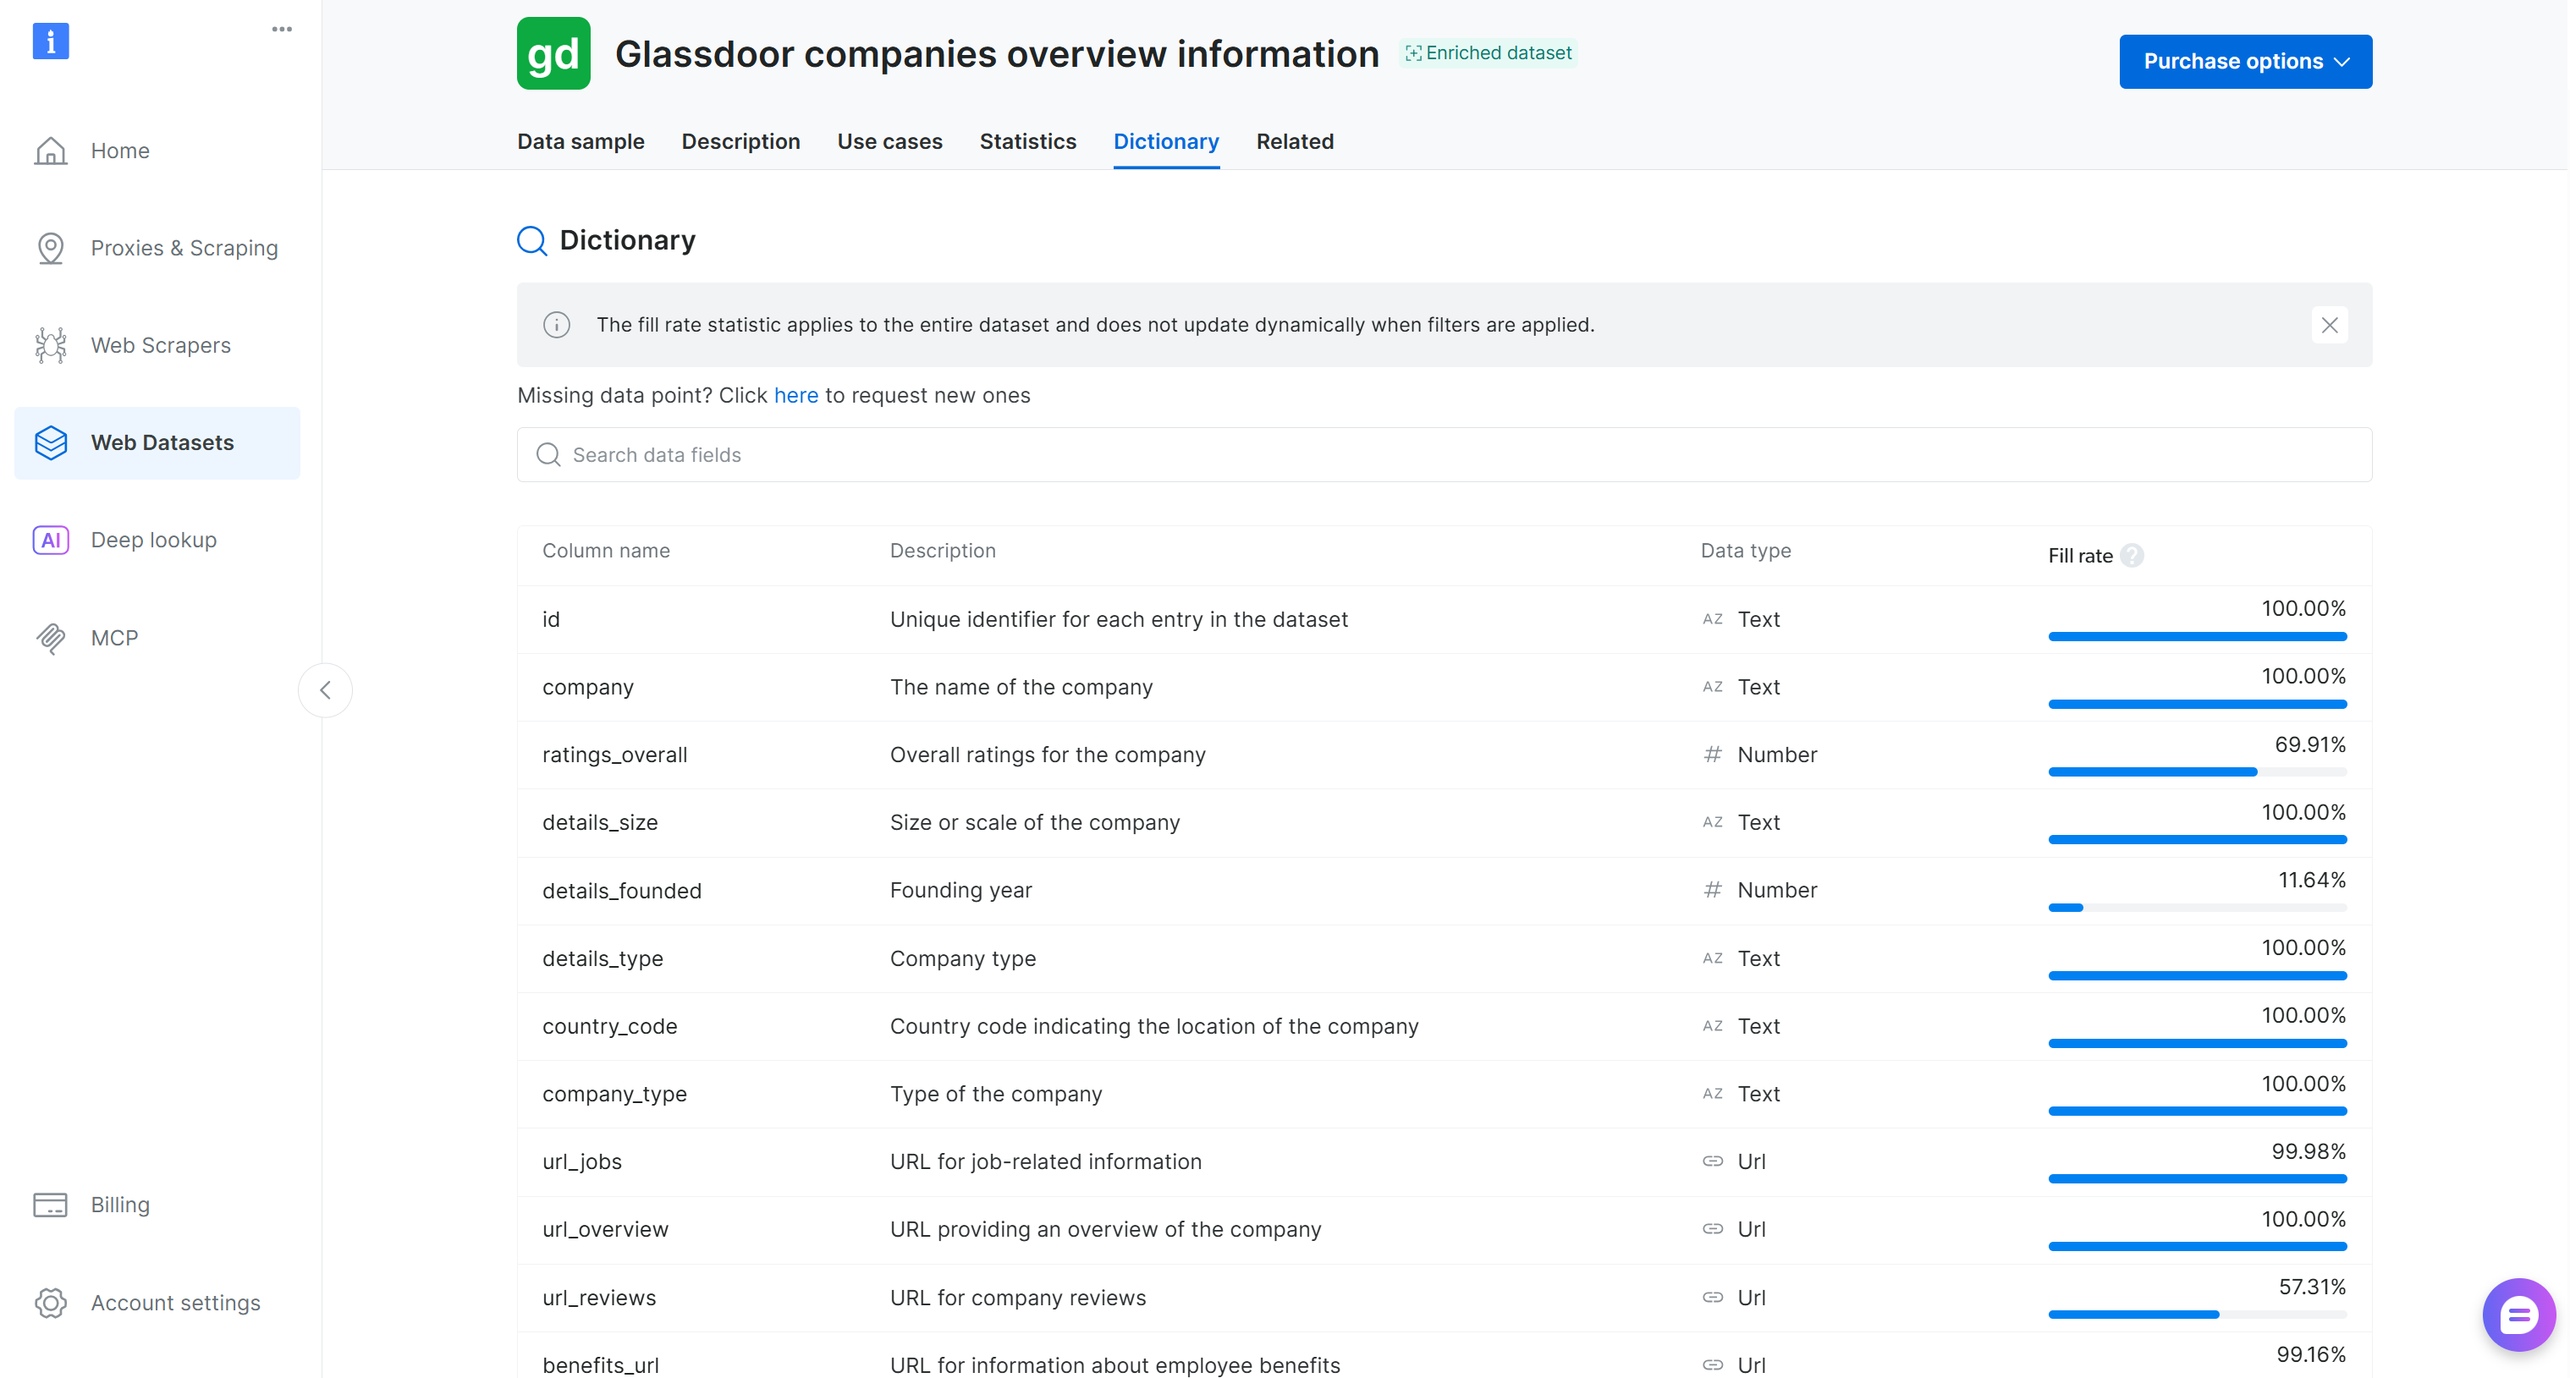Click the Fill rate help question mark
2570x1378 pixels.
(2132, 557)
